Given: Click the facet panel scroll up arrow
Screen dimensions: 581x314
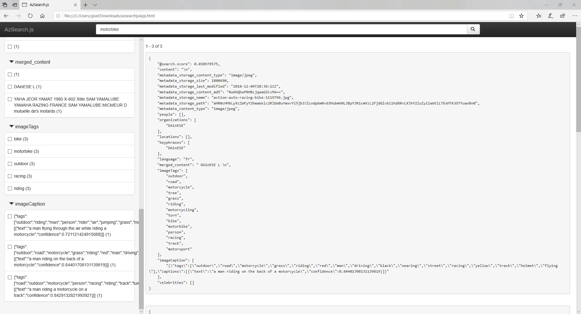Looking at the screenshot, I should tap(141, 40).
